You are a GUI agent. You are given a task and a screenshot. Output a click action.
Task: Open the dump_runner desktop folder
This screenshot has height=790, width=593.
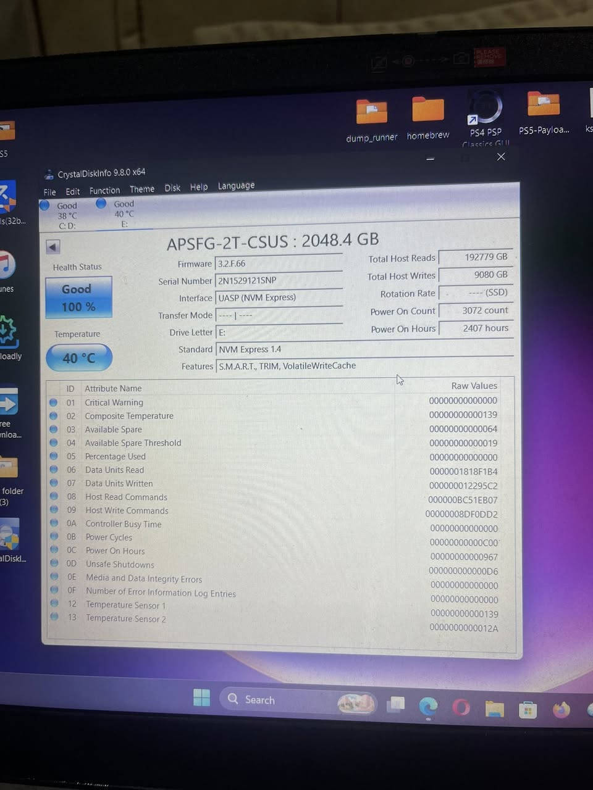[x=372, y=120]
